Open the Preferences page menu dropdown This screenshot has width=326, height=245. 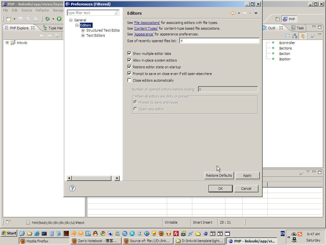pyautogui.click(x=256, y=13)
